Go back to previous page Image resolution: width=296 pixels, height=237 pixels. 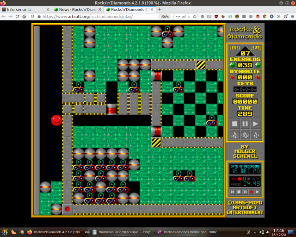pyautogui.click(x=4, y=17)
